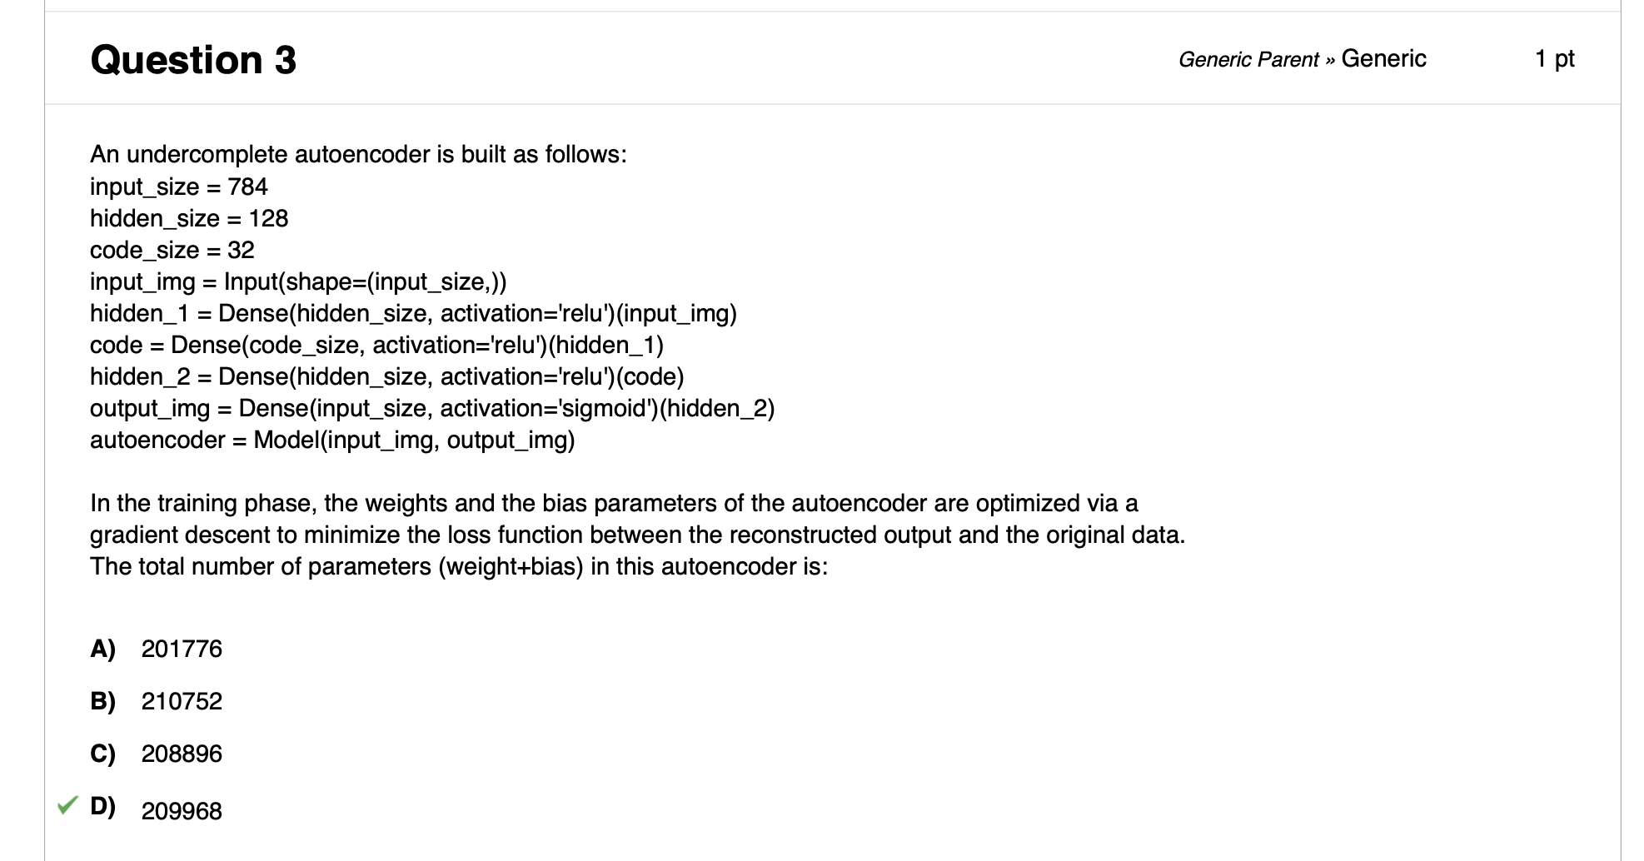Click the input_size = 784 code line
Screen dimensions: 1644x861
coord(178,187)
